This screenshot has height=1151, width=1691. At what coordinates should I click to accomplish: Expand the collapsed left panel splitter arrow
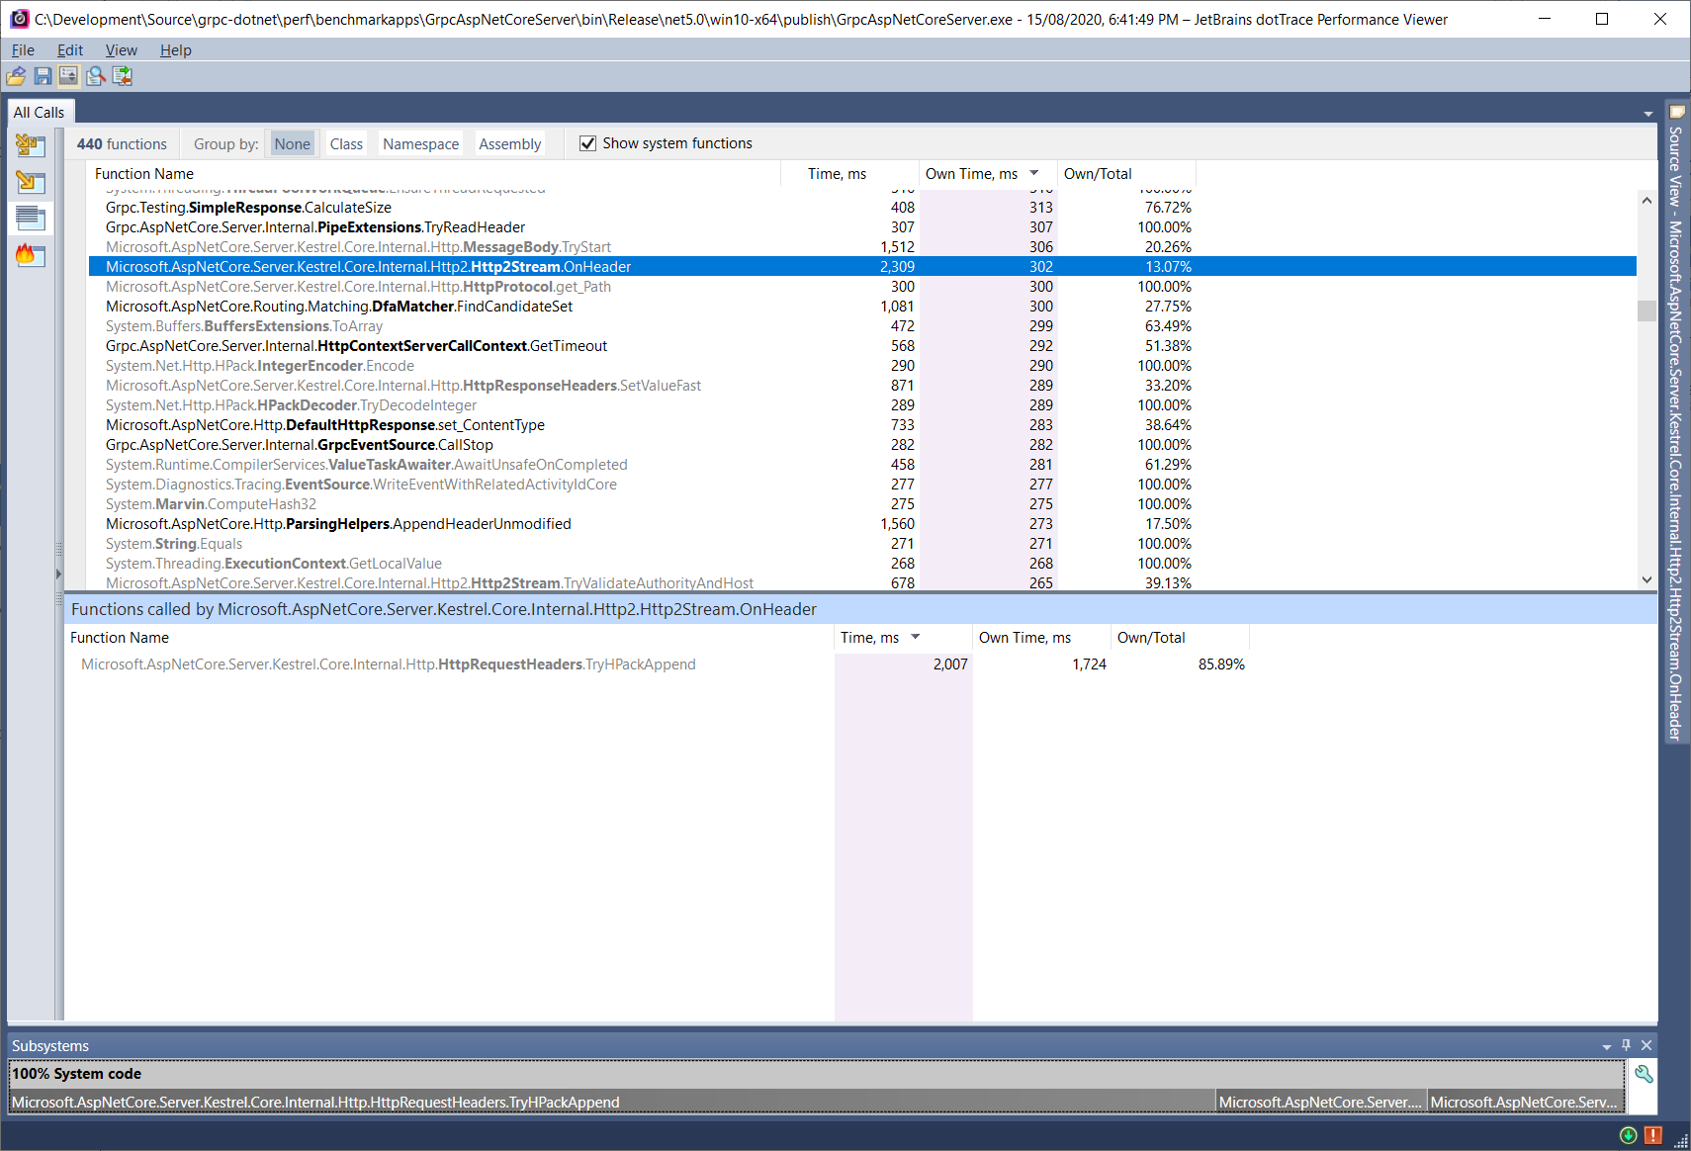58,574
